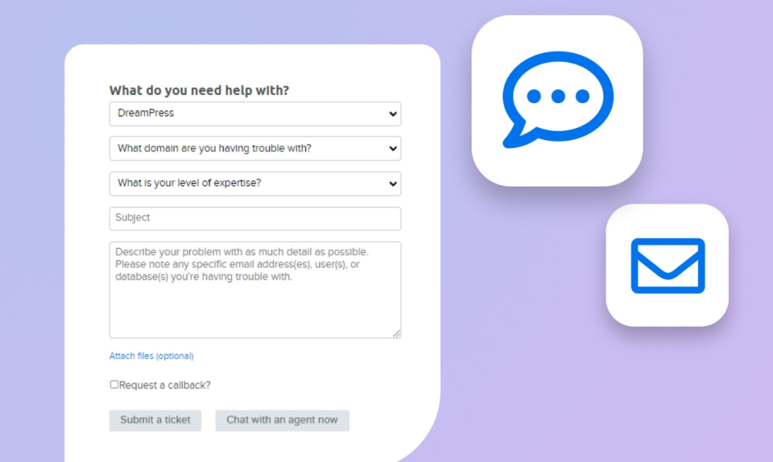Focus the Subject text field

[255, 218]
